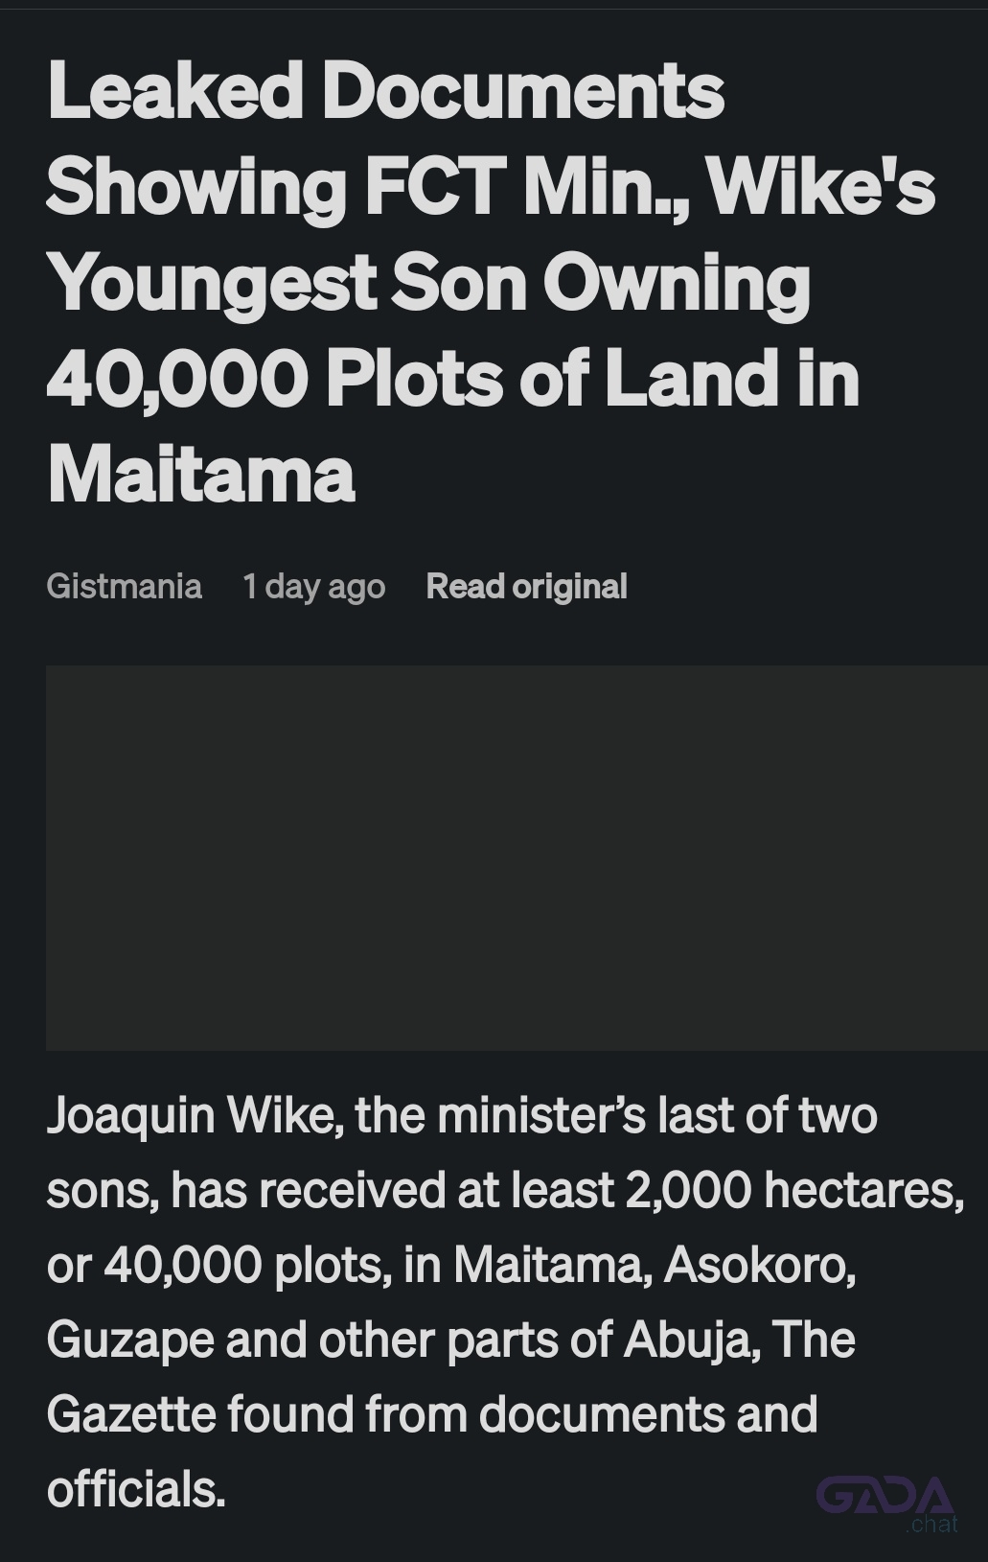Click '2,000 hectares' in the article text
The width and height of the screenshot is (988, 1562).
click(794, 1190)
